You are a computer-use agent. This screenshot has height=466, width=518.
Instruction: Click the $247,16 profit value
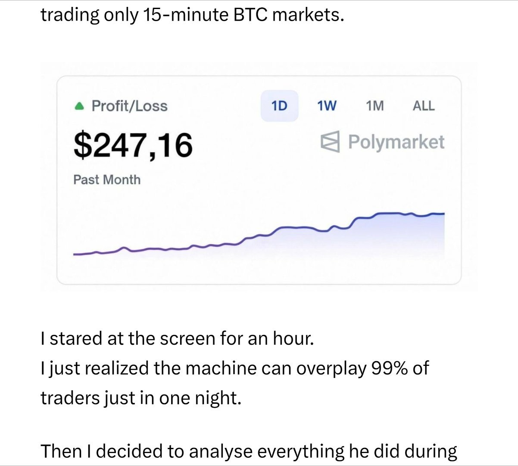tap(133, 145)
